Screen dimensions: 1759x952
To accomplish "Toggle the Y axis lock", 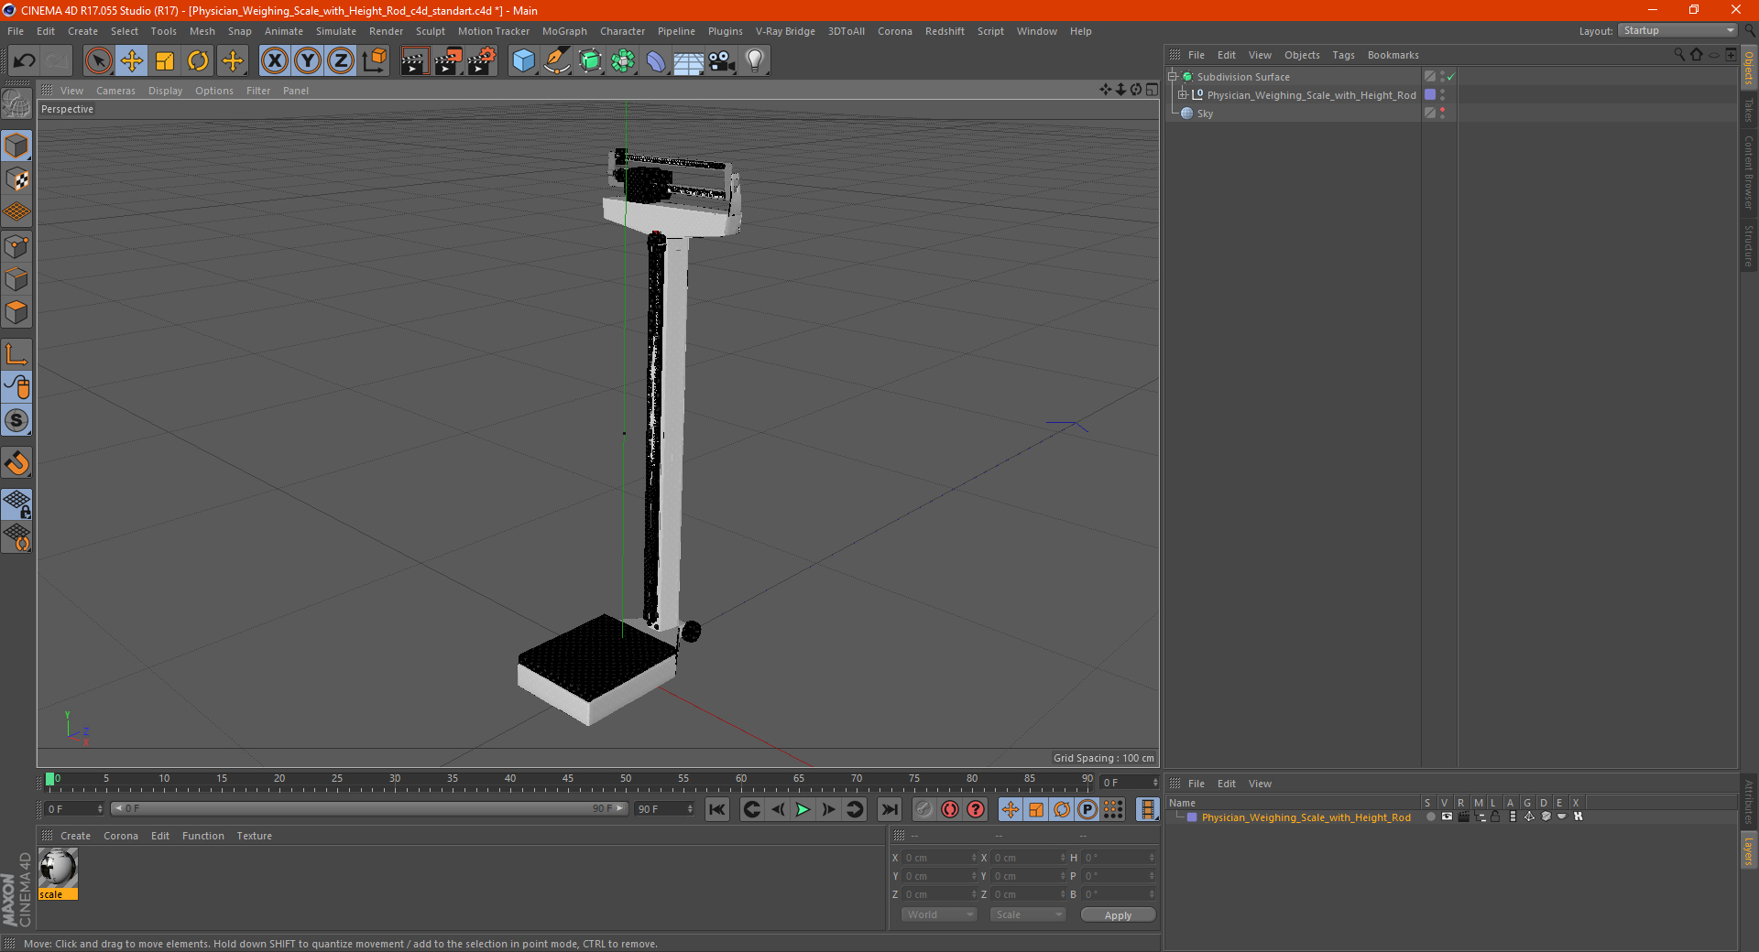I will tap(308, 61).
